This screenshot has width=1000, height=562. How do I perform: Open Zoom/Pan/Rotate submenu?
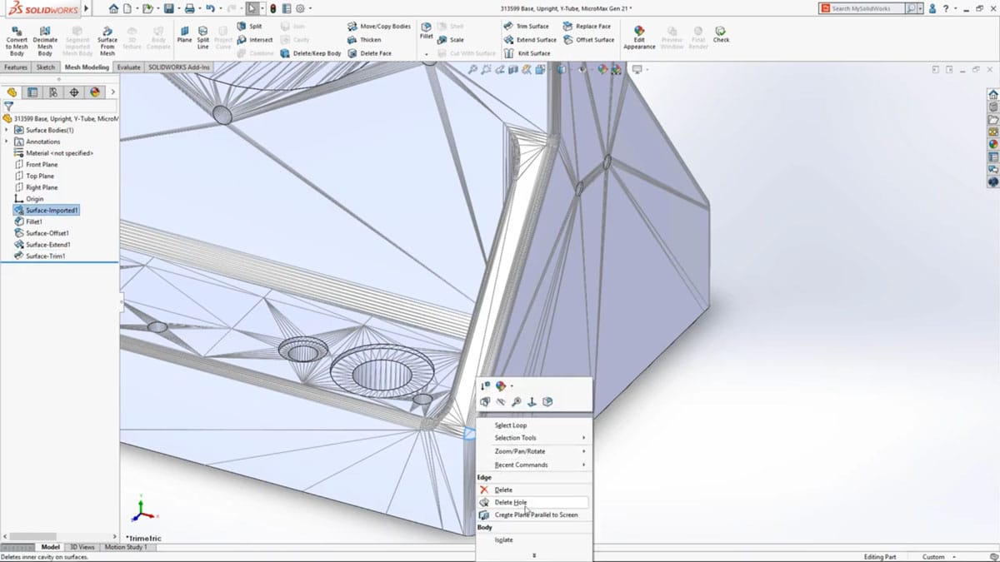[533, 451]
